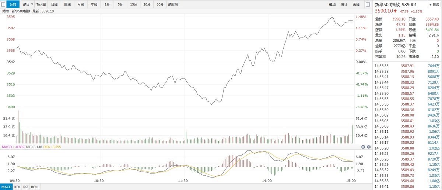This screenshot has height=190, width=442.
Task: Click the 3590.10 latest price
Action: tap(383, 11)
